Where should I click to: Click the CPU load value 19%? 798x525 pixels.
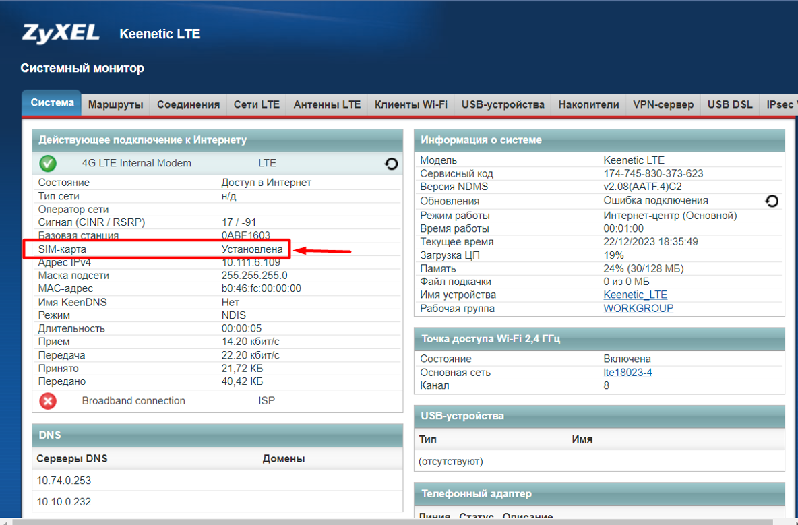pos(614,255)
